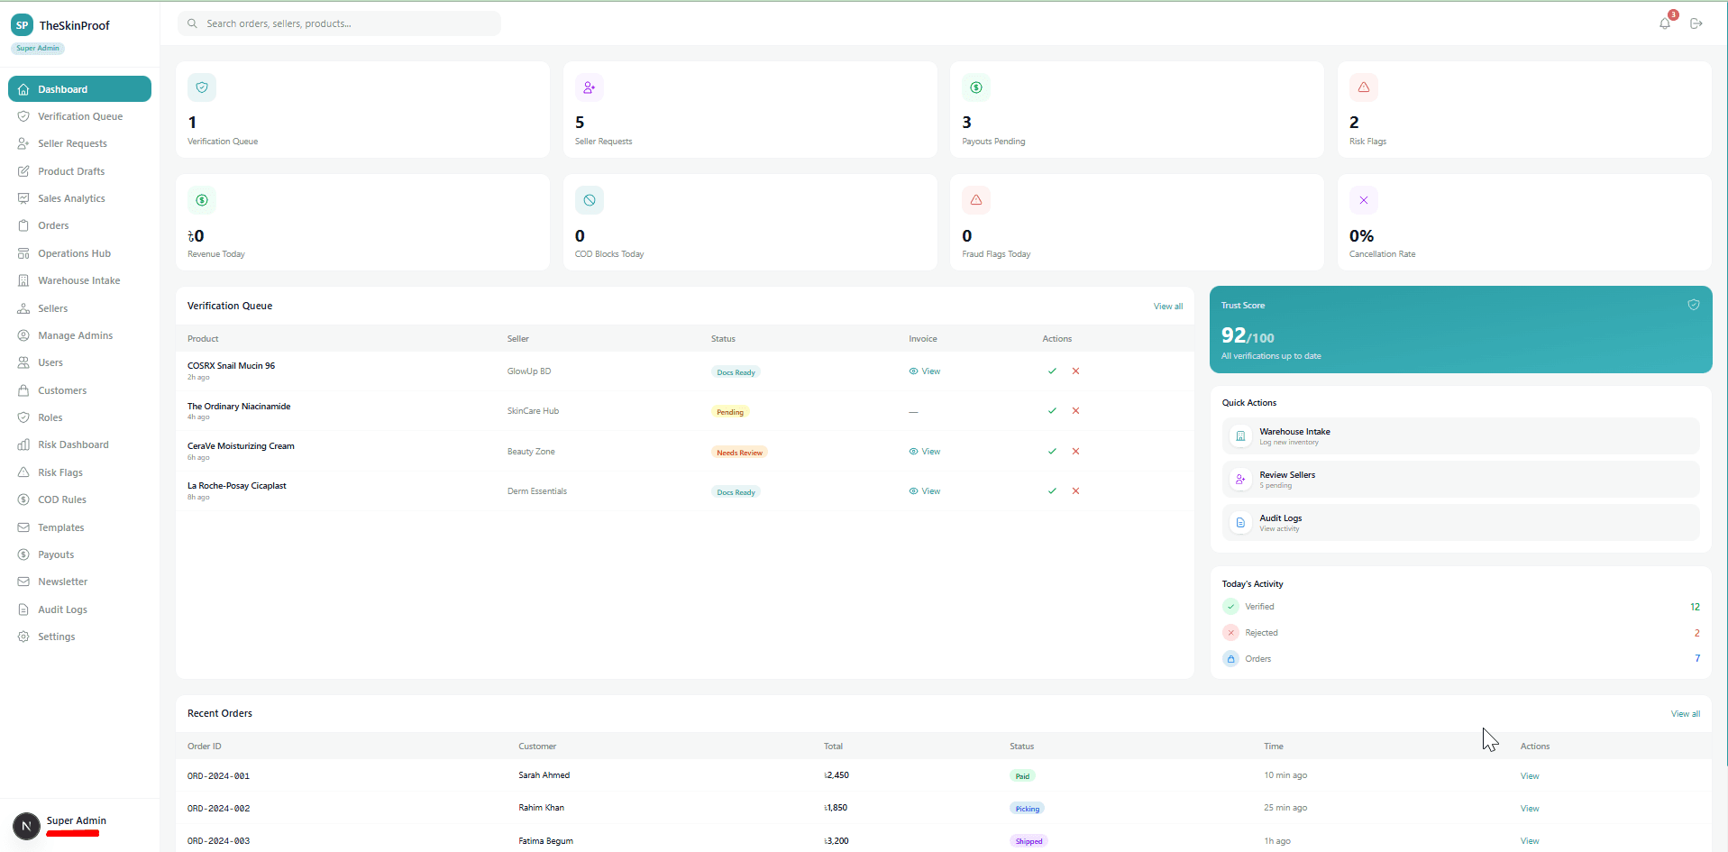Click the shield icon on Trust Score card

(x=1694, y=305)
